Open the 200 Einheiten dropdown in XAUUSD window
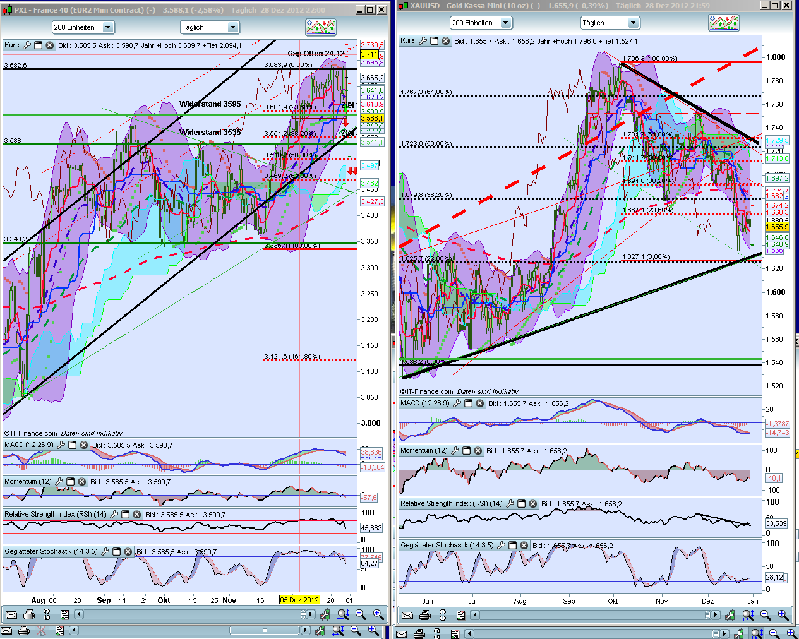This screenshot has height=639, width=799. pyautogui.click(x=481, y=23)
